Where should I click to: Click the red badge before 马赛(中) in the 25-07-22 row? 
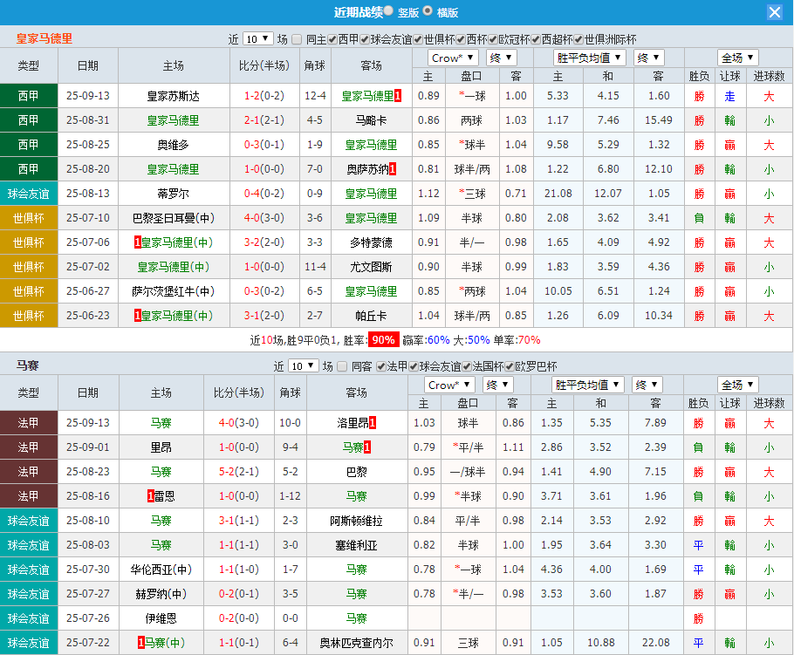(x=141, y=642)
